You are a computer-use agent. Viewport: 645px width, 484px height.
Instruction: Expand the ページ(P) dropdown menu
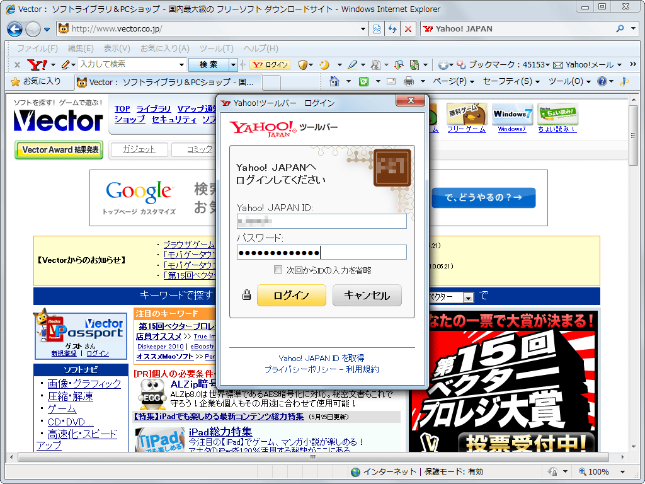tap(454, 81)
